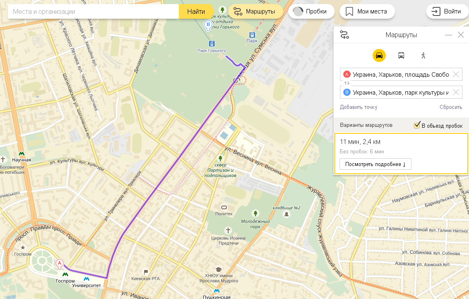The width and height of the screenshot is (469, 299).
Task: Toggle the Пробки traffic layer
Action: tap(311, 12)
